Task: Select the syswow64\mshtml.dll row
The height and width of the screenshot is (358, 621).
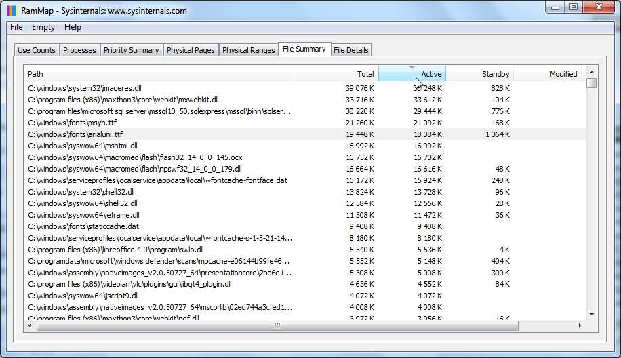Action: [305, 146]
